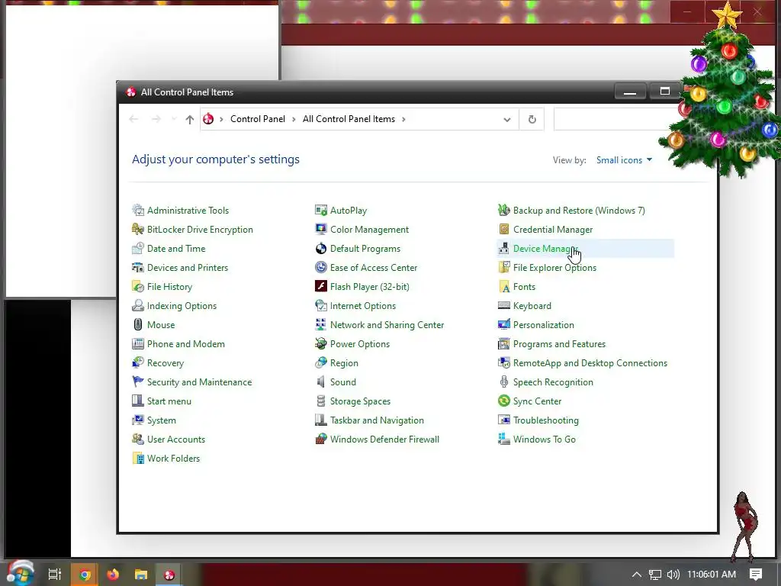Open the recent locations dropdown arrow
The width and height of the screenshot is (781, 586).
click(174, 119)
